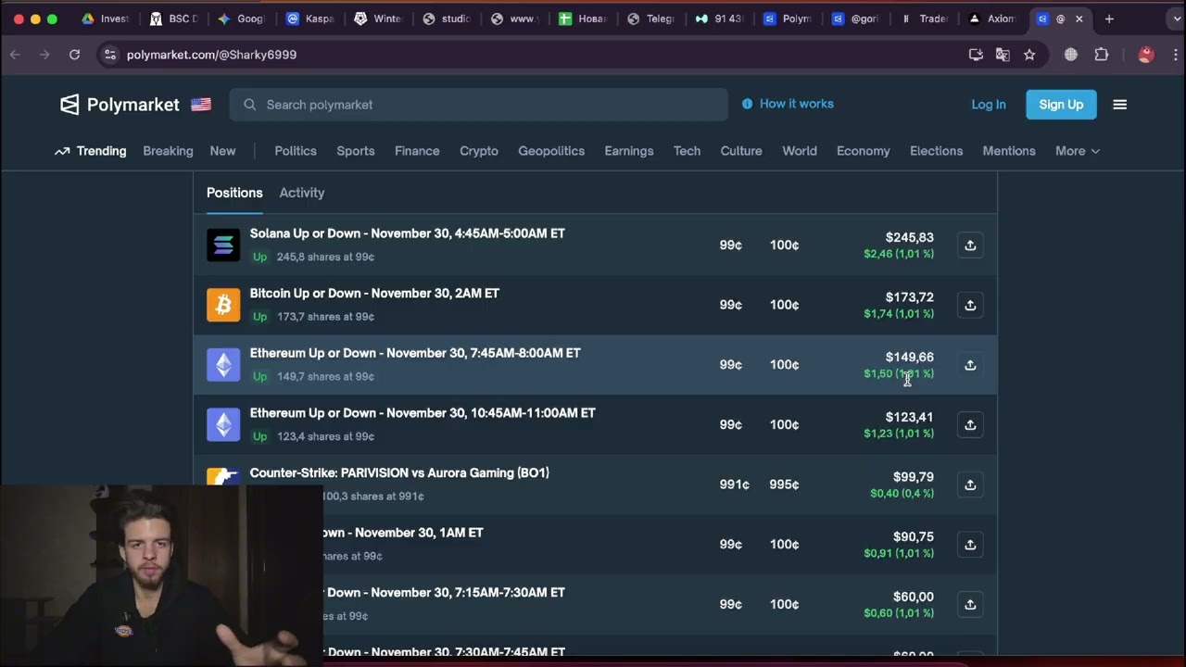Switch to the Telegram browser tab
The width and height of the screenshot is (1186, 667).
pos(651,19)
